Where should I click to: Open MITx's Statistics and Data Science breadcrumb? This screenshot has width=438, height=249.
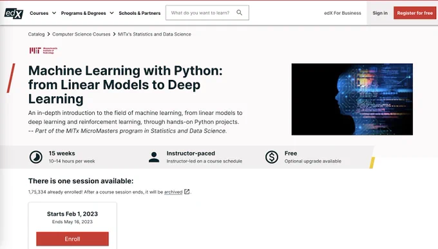coord(155,34)
